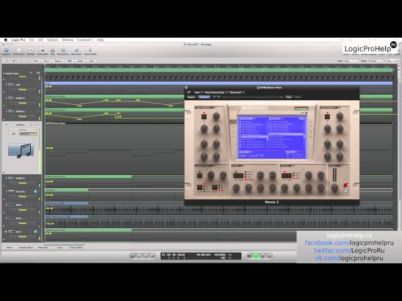Click the first mode button left of cycle
402x301 pixels.
click(249, 256)
